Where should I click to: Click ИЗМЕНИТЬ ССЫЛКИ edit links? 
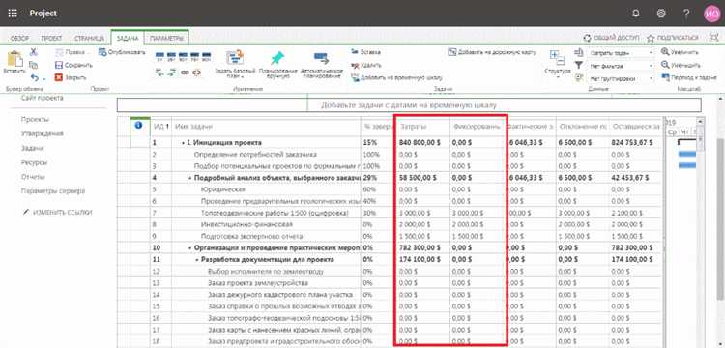click(58, 212)
